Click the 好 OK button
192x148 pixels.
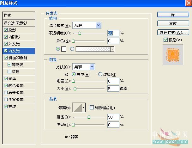[173, 15]
